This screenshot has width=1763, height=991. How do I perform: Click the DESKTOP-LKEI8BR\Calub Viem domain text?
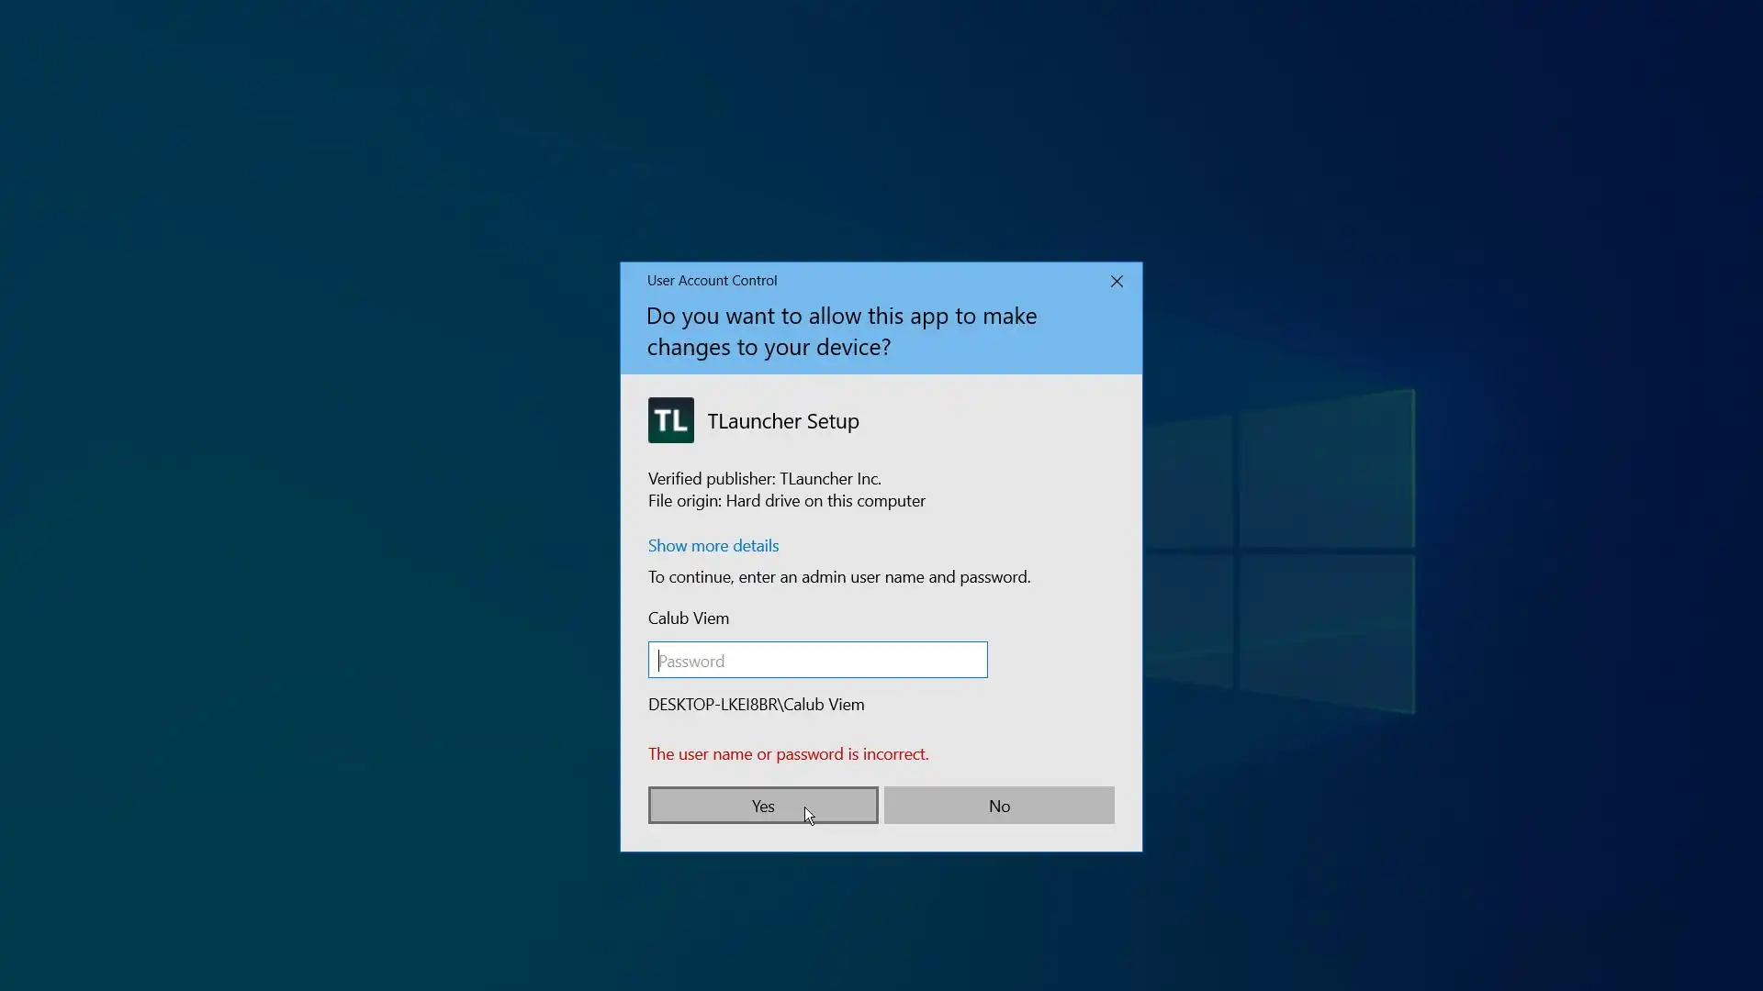[756, 705]
